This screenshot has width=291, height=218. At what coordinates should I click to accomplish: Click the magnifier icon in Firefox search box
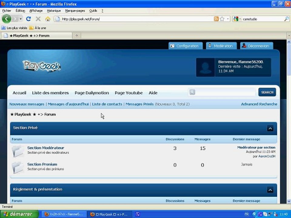pyautogui.click(x=286, y=19)
